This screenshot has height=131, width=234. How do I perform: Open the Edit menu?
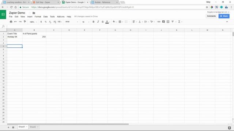pyautogui.click(x=16, y=17)
